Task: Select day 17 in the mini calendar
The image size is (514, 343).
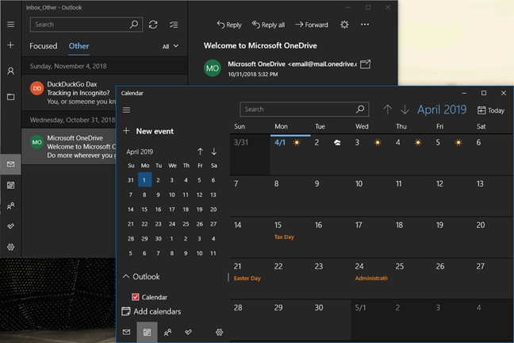Action: click(172, 209)
